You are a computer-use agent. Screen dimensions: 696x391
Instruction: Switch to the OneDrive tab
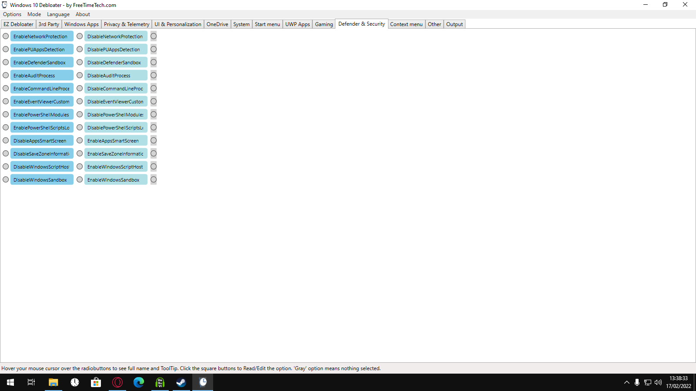coord(217,24)
